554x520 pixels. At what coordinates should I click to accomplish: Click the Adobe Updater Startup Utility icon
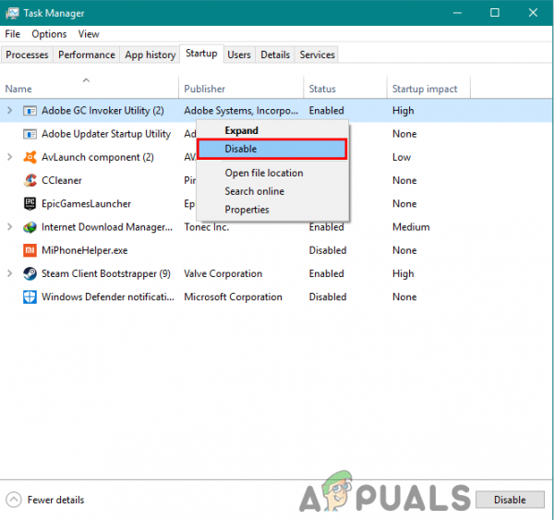click(30, 134)
